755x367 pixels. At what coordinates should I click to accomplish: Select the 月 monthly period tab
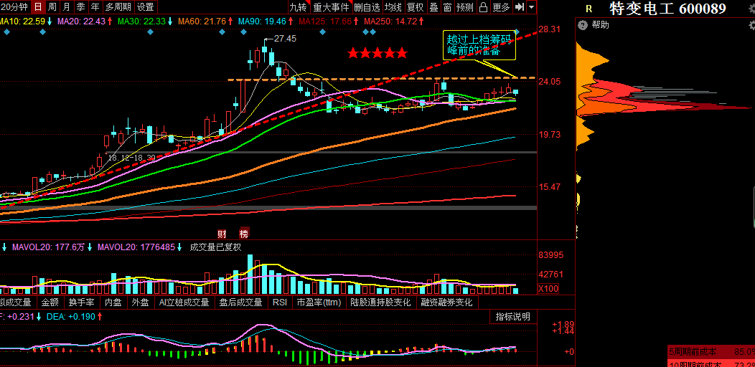pyautogui.click(x=67, y=6)
